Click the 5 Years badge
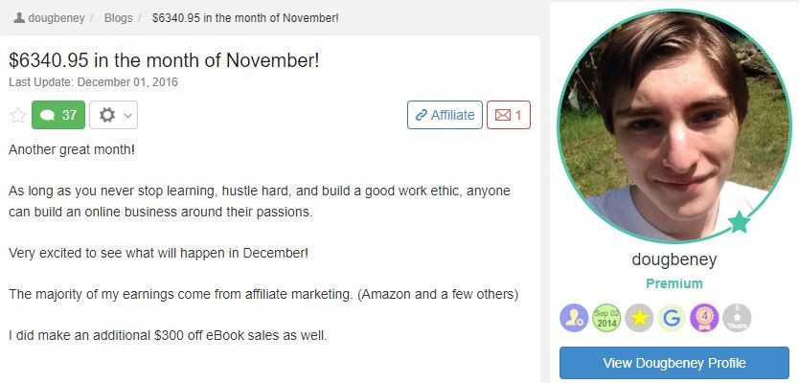 [737, 319]
